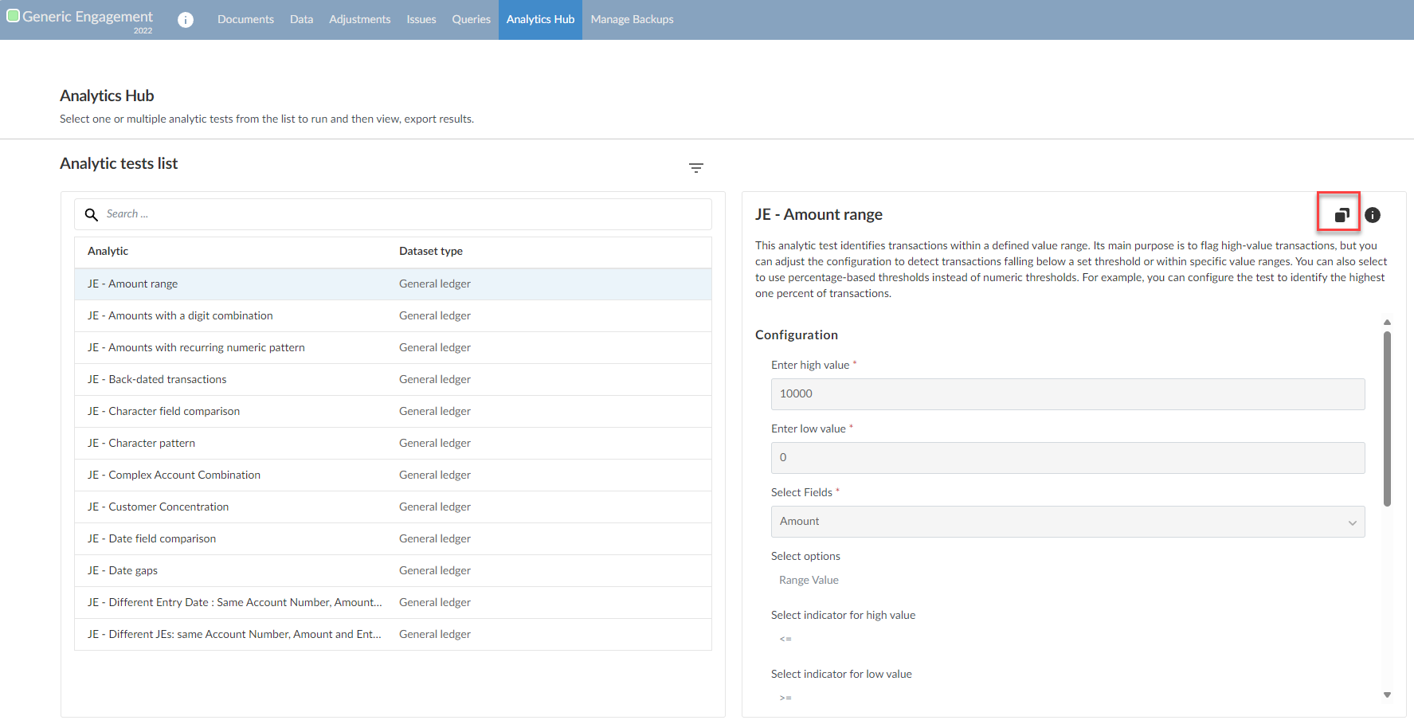Open high value indicator <= selector
The image size is (1414, 724).
coord(785,639)
